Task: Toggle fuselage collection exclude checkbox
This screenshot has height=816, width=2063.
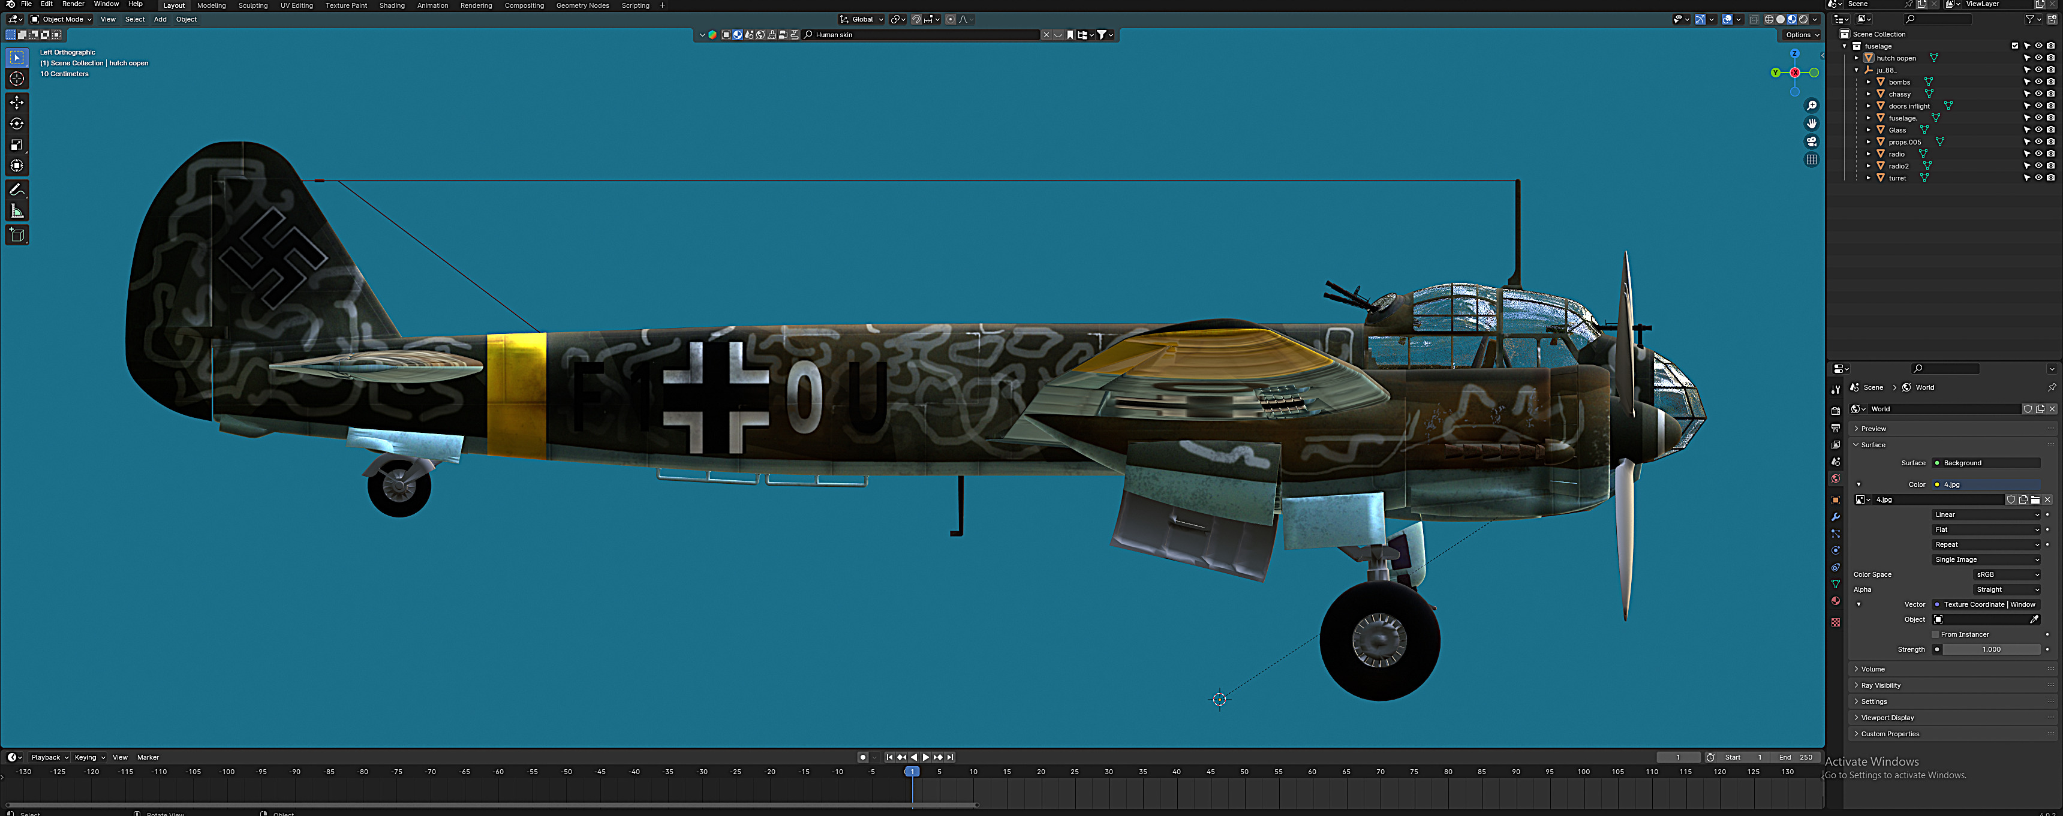Action: [2015, 46]
